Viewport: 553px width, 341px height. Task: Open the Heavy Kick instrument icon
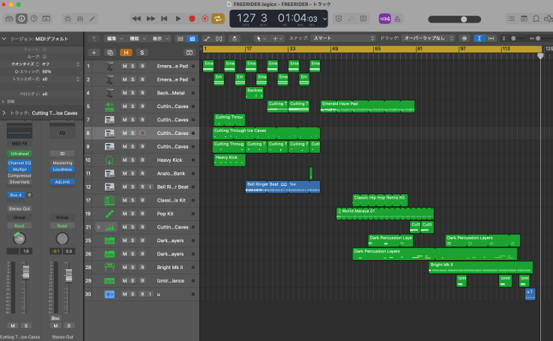pyautogui.click(x=109, y=160)
